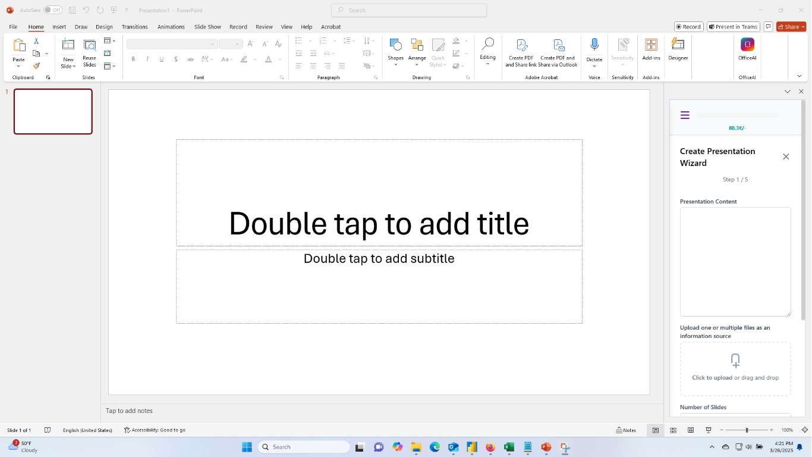Open the font name dropdown

coord(212,44)
